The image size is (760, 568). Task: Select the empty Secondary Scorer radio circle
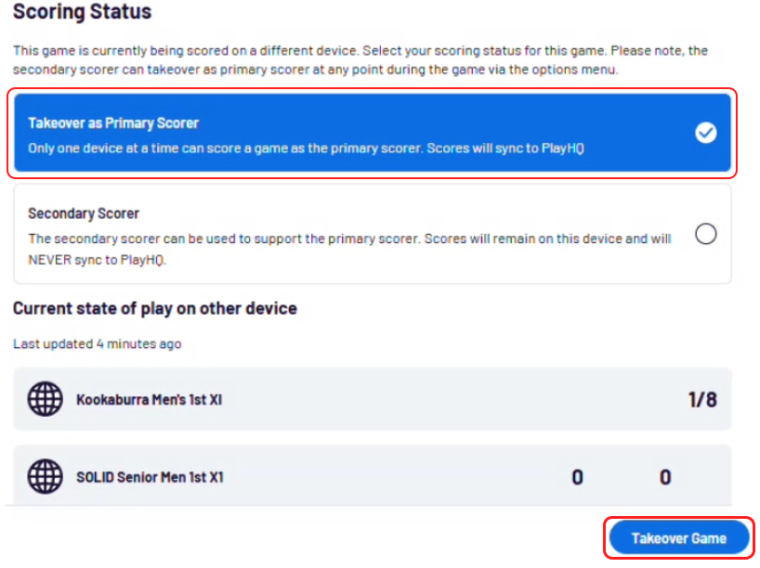point(706,234)
